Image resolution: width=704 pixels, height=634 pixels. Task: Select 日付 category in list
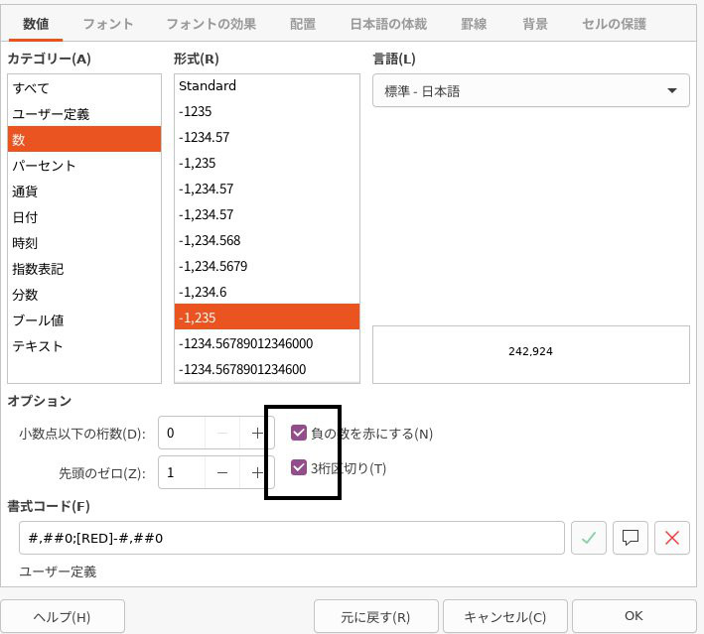tap(26, 217)
